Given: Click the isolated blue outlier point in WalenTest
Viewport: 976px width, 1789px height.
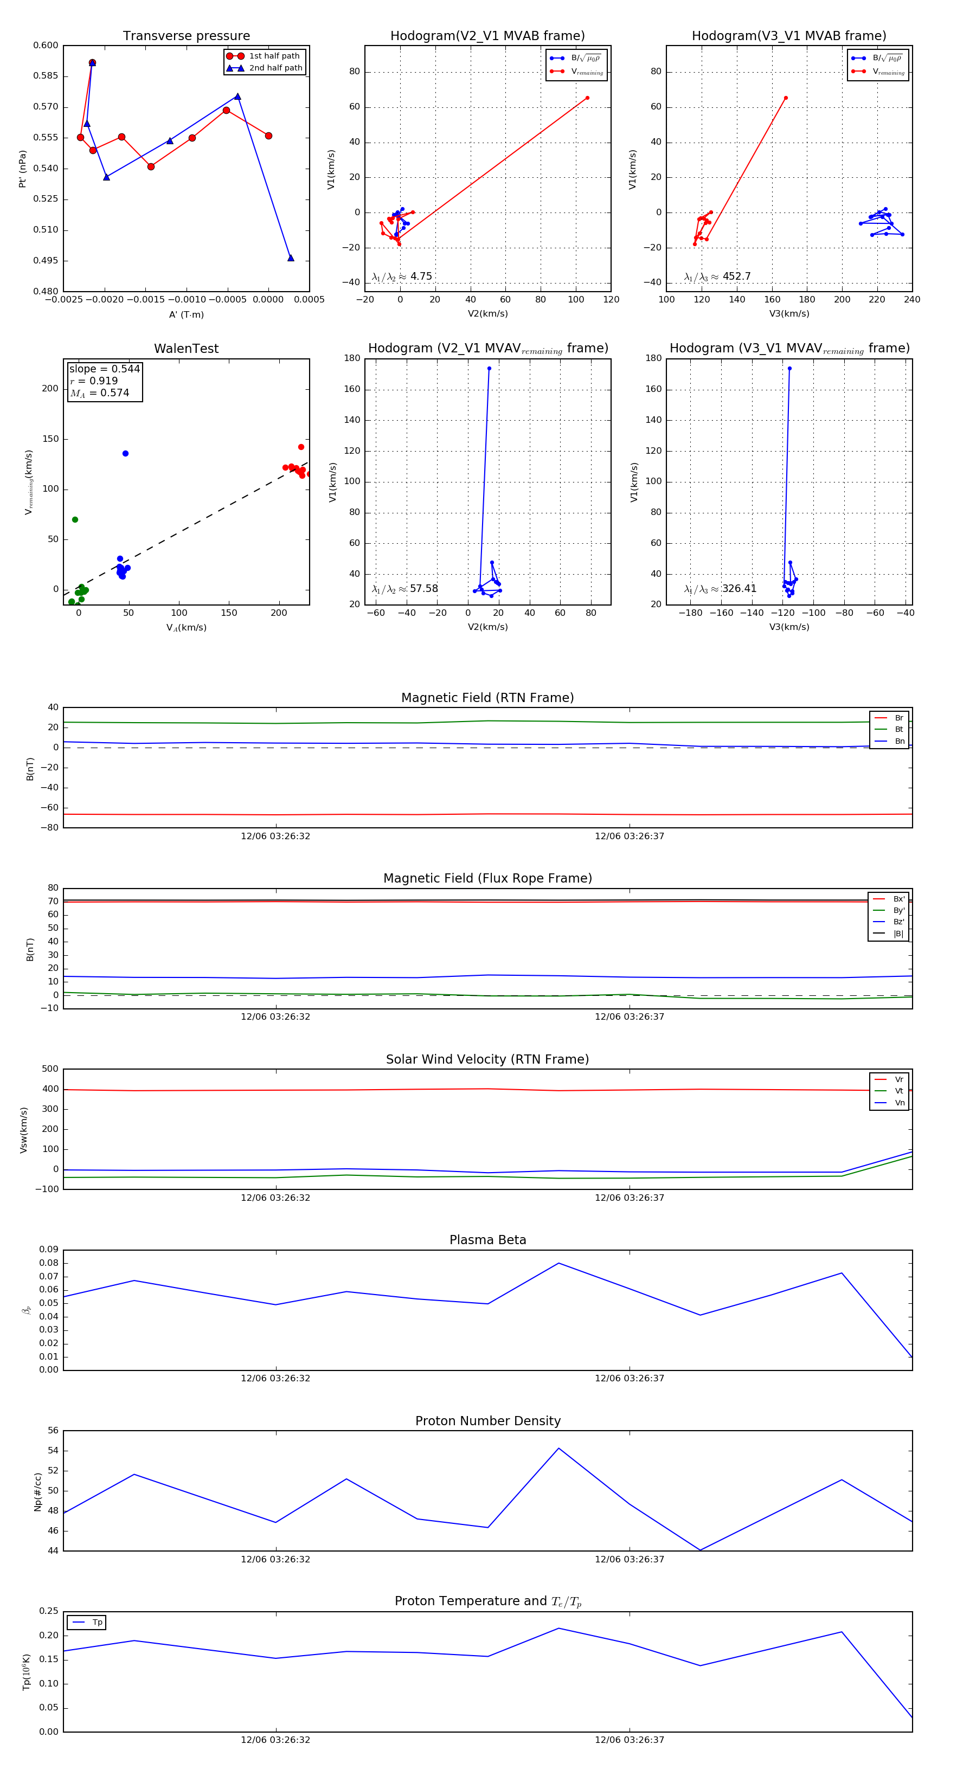Looking at the screenshot, I should point(125,454).
